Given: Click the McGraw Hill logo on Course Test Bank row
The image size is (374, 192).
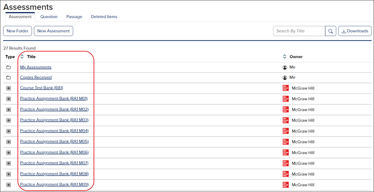Looking at the screenshot, I should pyautogui.click(x=286, y=88).
